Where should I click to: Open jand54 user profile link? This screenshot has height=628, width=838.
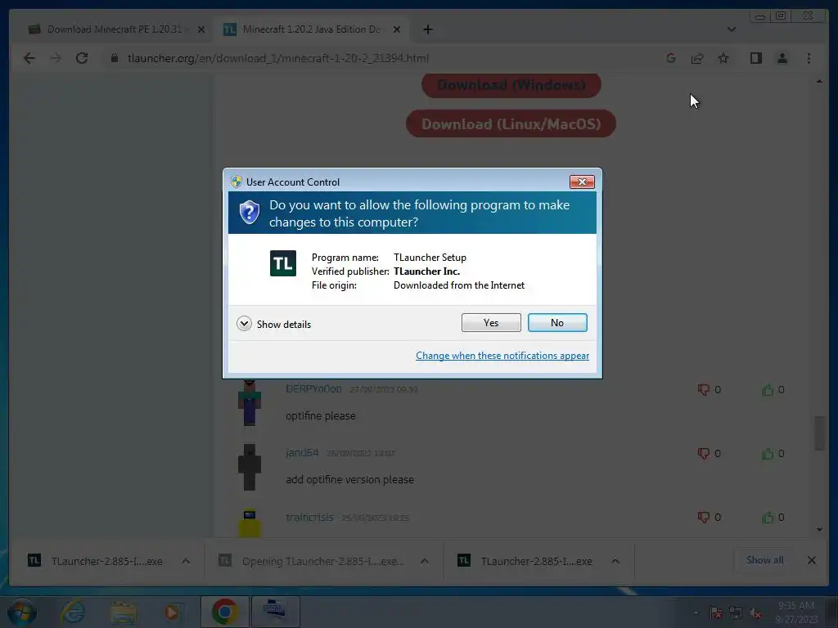tap(302, 453)
